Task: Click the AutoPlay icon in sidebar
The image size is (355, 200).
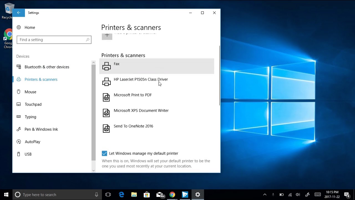Action: [19, 142]
